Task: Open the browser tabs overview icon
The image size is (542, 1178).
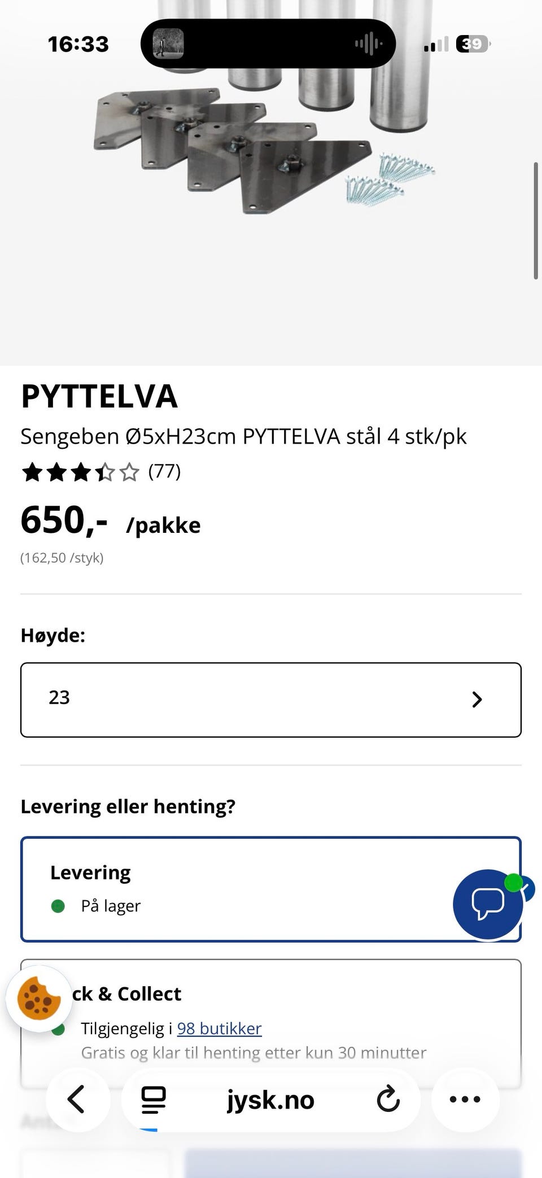Action: click(153, 1100)
